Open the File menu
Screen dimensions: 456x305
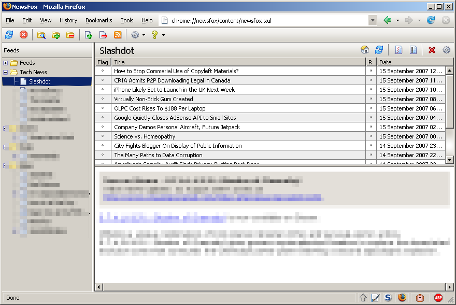[x=10, y=20]
